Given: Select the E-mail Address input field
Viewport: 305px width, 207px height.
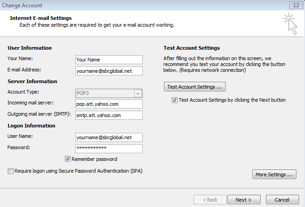Looking at the screenshot, I should point(109,71).
